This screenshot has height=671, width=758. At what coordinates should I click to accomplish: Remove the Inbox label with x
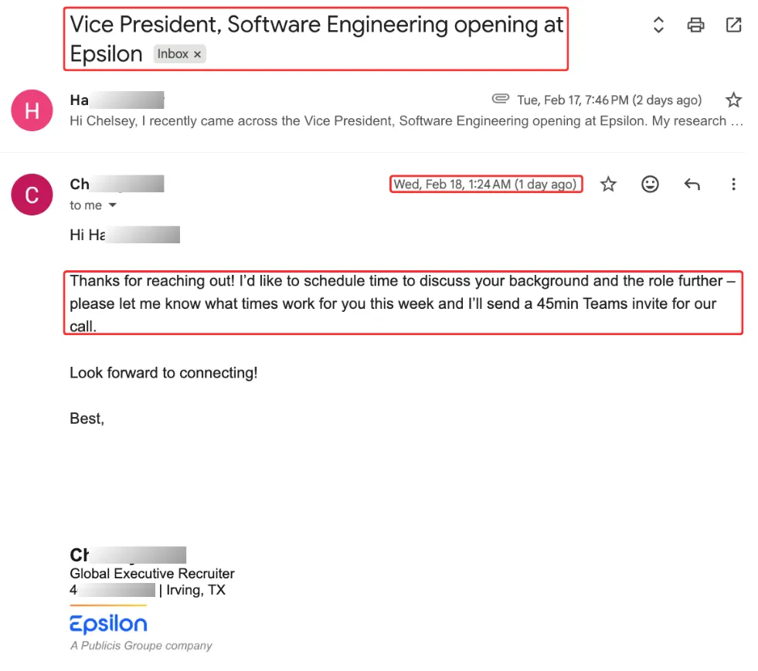click(198, 54)
